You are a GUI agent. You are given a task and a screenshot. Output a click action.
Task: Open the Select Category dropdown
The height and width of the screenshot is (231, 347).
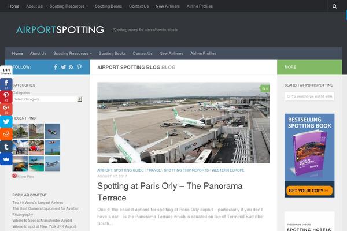[47, 99]
